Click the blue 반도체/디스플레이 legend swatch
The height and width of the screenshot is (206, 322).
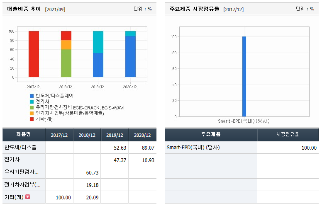tap(32, 96)
